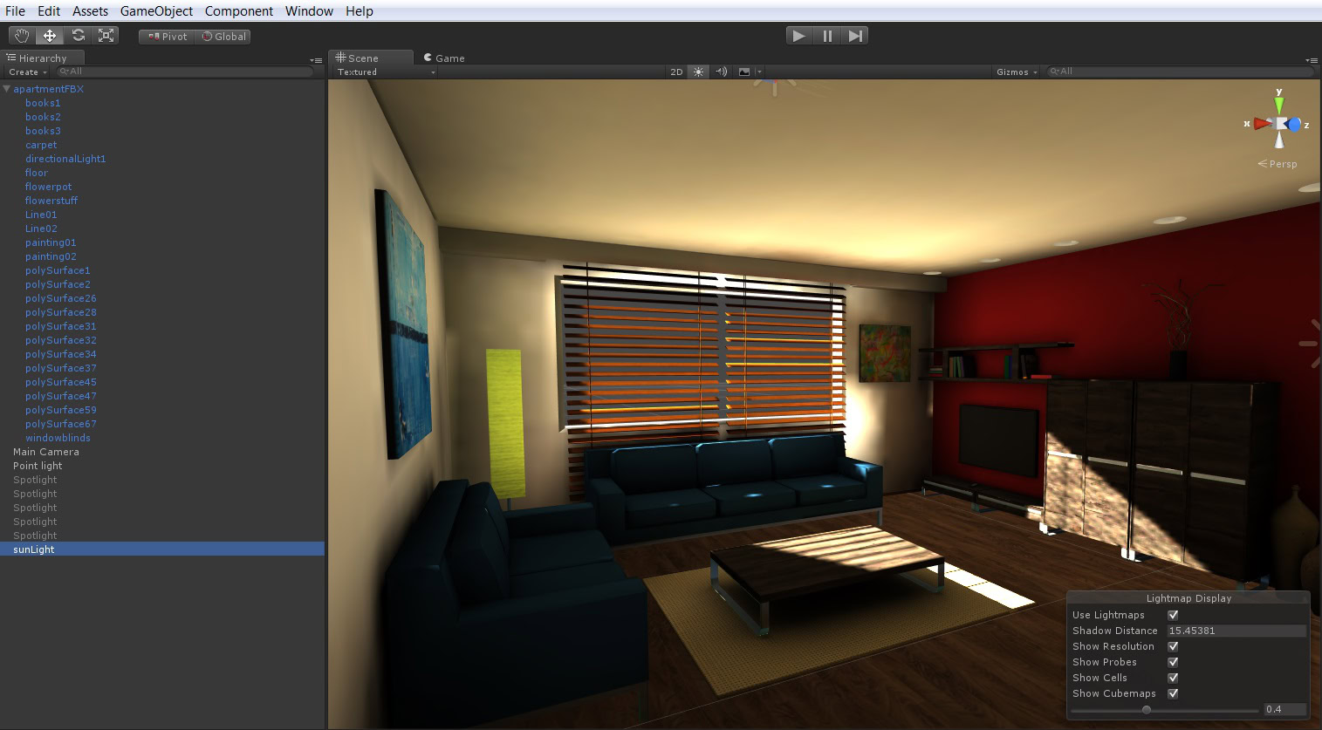Select the Scale tool
The width and height of the screenshot is (1322, 730).
click(106, 36)
